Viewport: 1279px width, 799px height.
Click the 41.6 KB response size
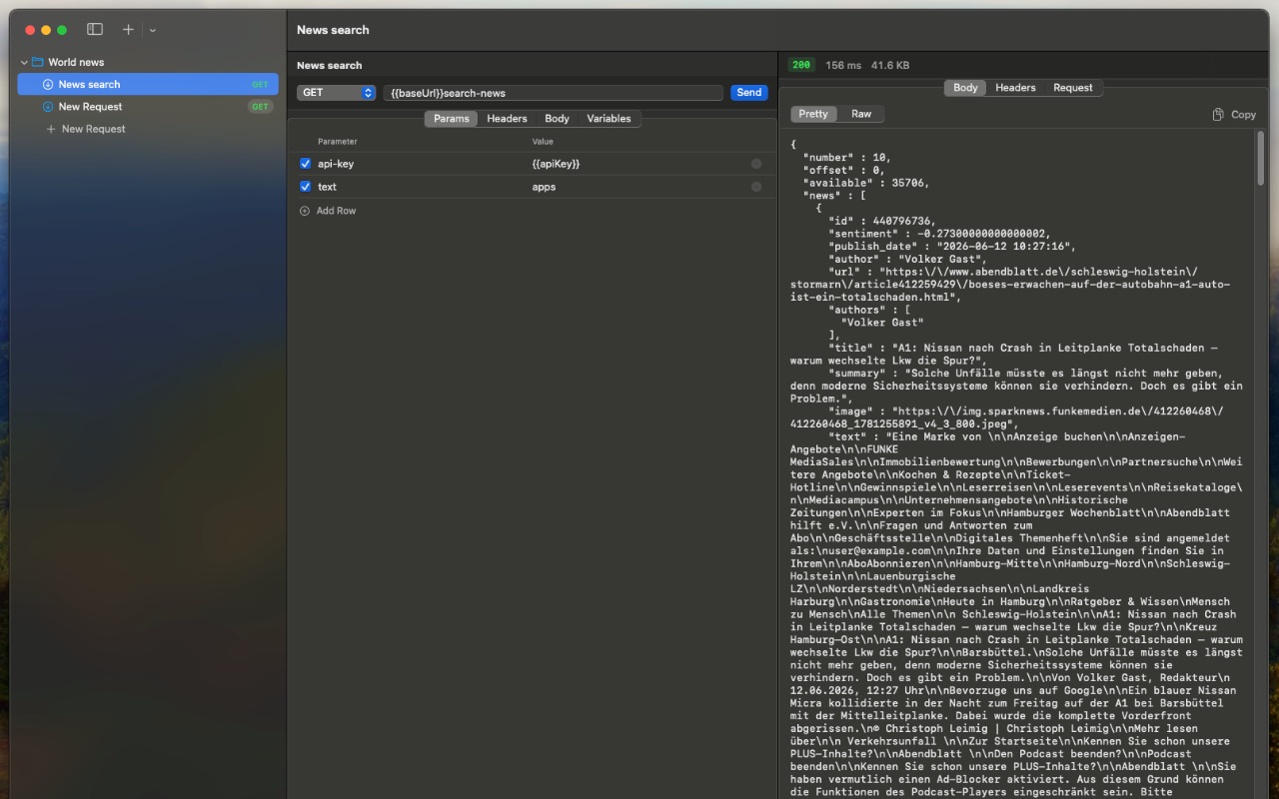(890, 65)
